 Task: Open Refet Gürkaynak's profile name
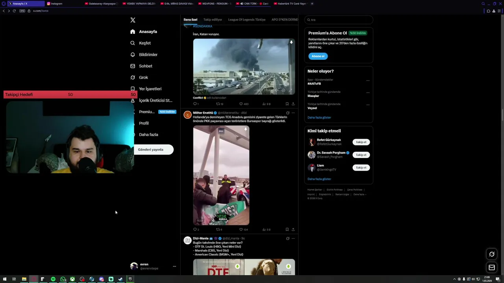click(x=329, y=140)
